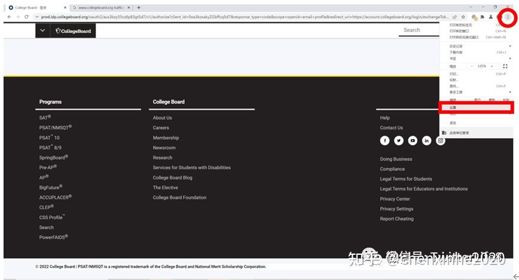Open the SAT program link

click(45, 118)
